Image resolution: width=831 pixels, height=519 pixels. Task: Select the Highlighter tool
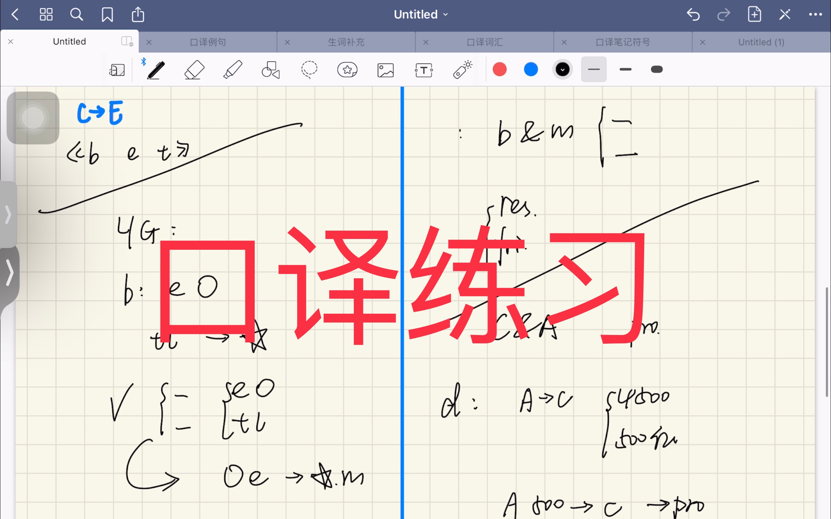[232, 70]
